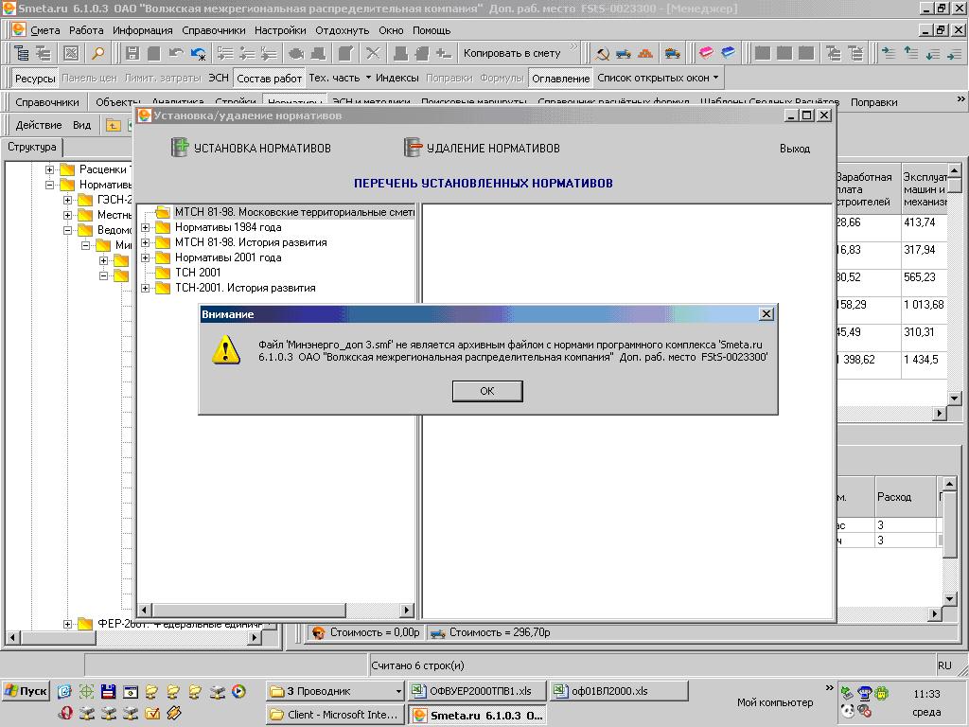969x727 pixels.
Task: Click the hammer and sickle labor icon
Action: [602, 53]
